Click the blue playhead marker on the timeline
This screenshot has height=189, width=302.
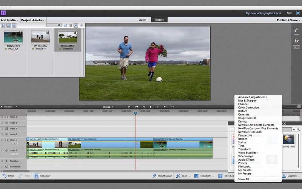coord(136,113)
